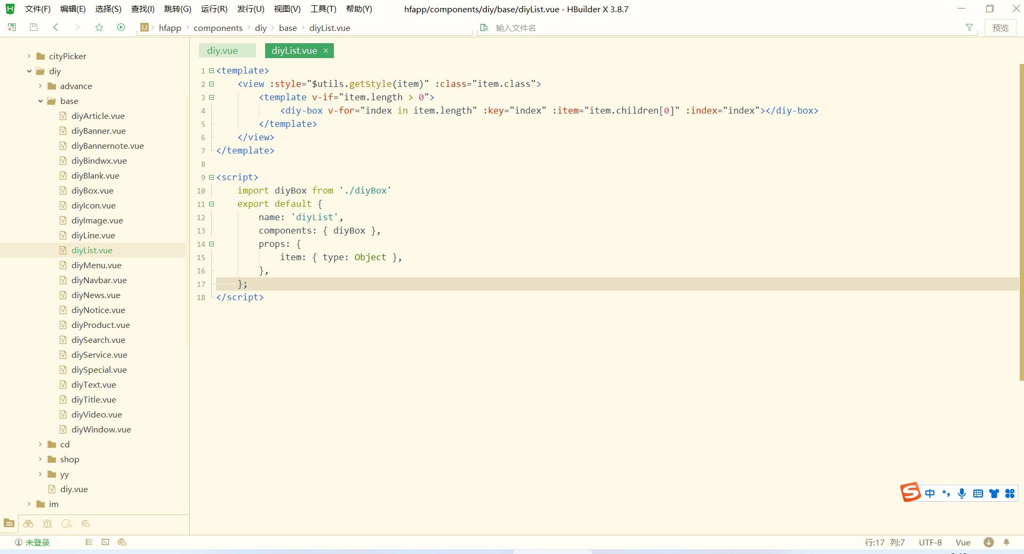Click the 未登录 login link

[x=37, y=542]
